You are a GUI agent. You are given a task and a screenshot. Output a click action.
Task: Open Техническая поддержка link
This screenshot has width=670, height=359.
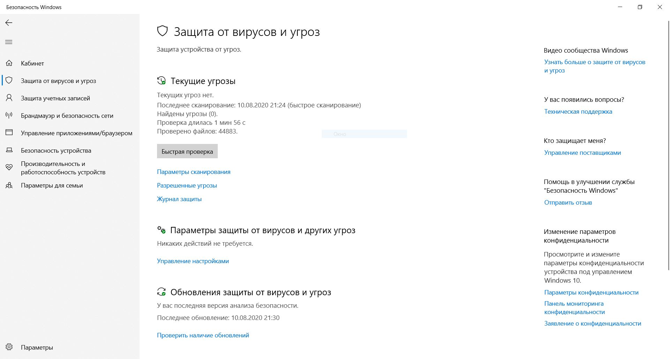point(578,112)
